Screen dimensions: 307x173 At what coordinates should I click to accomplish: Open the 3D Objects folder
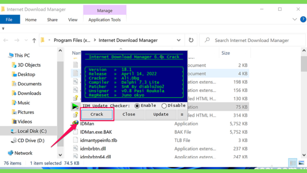coord(26,65)
